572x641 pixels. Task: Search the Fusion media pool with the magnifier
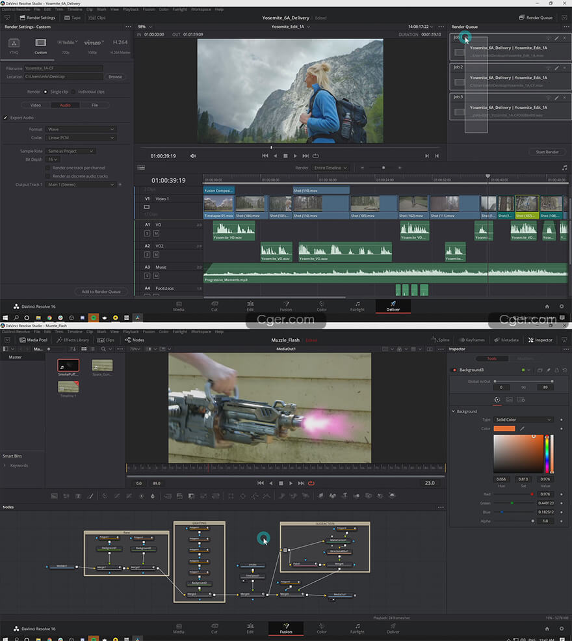coord(103,349)
